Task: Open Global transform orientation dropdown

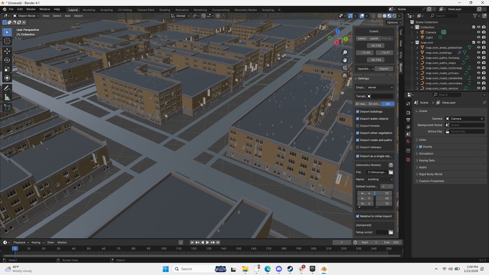Action: click(x=181, y=16)
